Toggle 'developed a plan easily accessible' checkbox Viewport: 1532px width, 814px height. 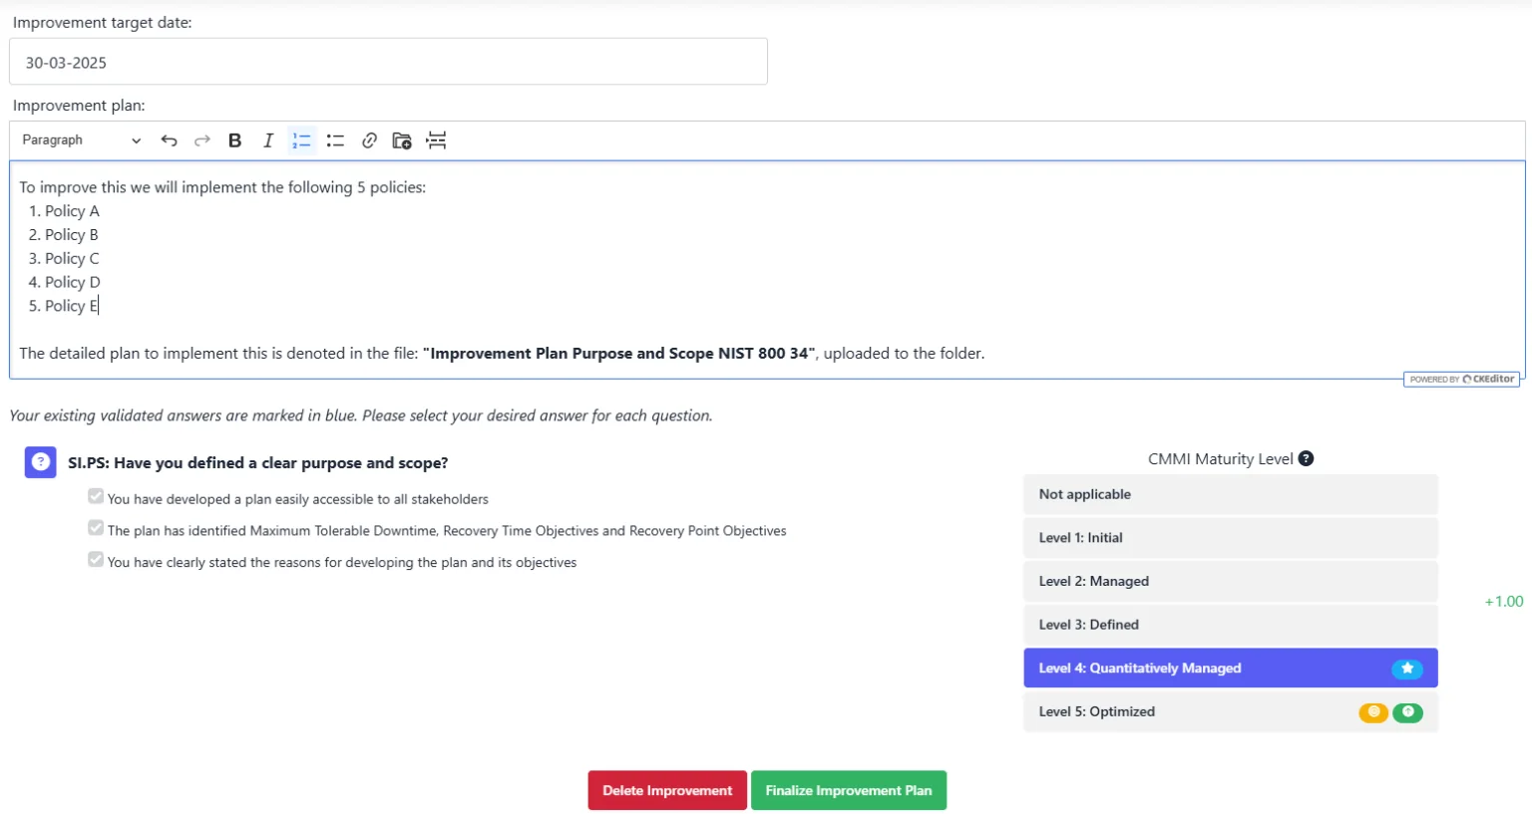click(x=96, y=496)
